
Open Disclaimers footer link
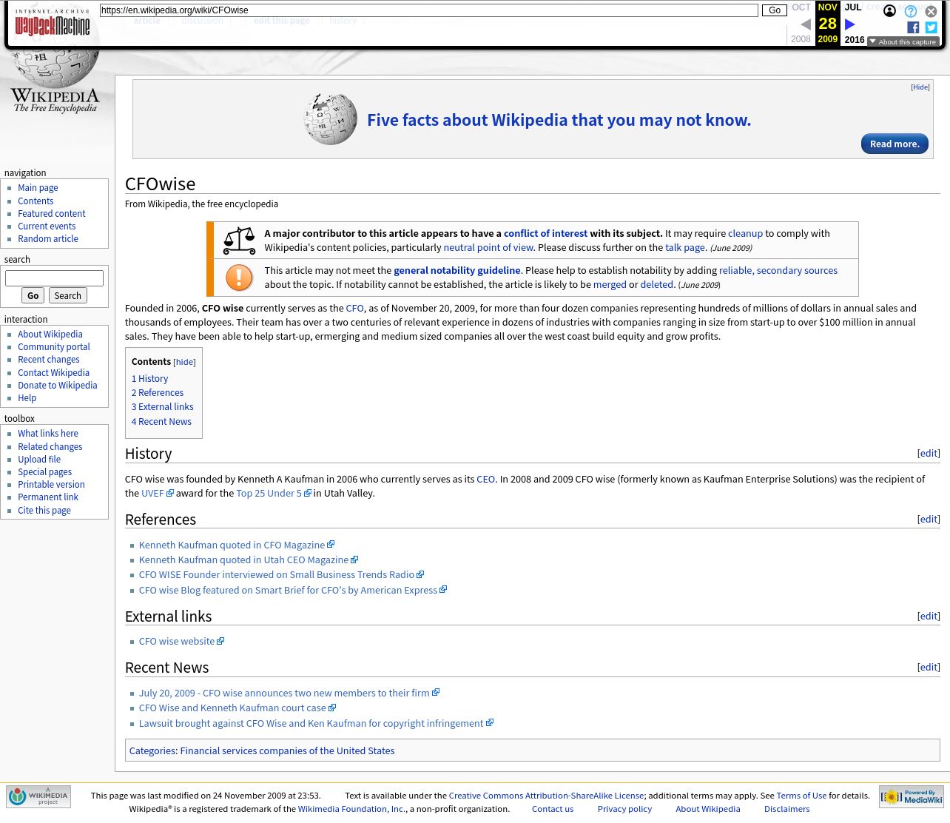click(x=786, y=810)
